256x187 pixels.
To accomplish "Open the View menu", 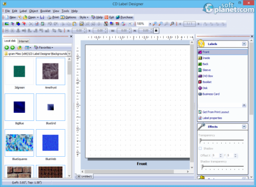I will tap(56, 11).
